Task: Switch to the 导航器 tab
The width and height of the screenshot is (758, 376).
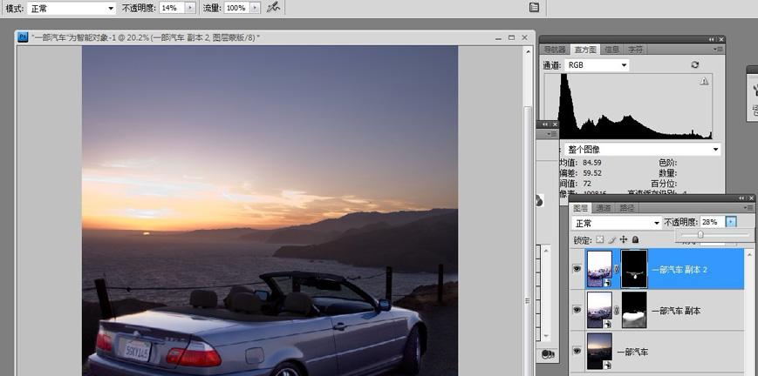Action: tap(555, 50)
